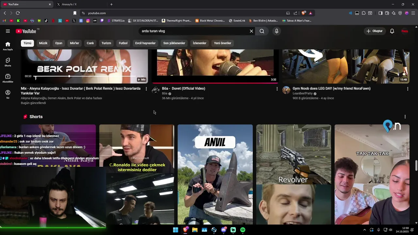The height and width of the screenshot is (235, 418).
Task: Seek the Berk Polat Remix preview progress bar
Action: (x=84, y=76)
